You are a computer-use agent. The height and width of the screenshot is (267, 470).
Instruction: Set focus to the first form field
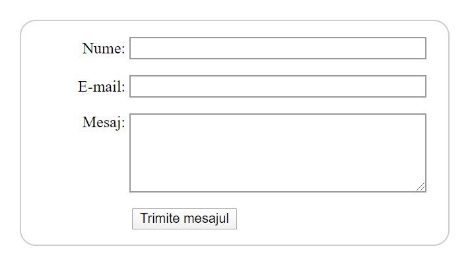[277, 48]
